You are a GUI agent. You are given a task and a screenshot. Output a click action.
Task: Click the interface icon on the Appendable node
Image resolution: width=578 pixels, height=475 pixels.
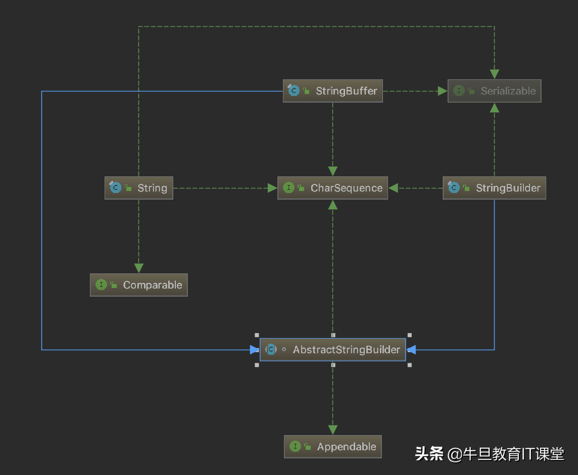296,446
